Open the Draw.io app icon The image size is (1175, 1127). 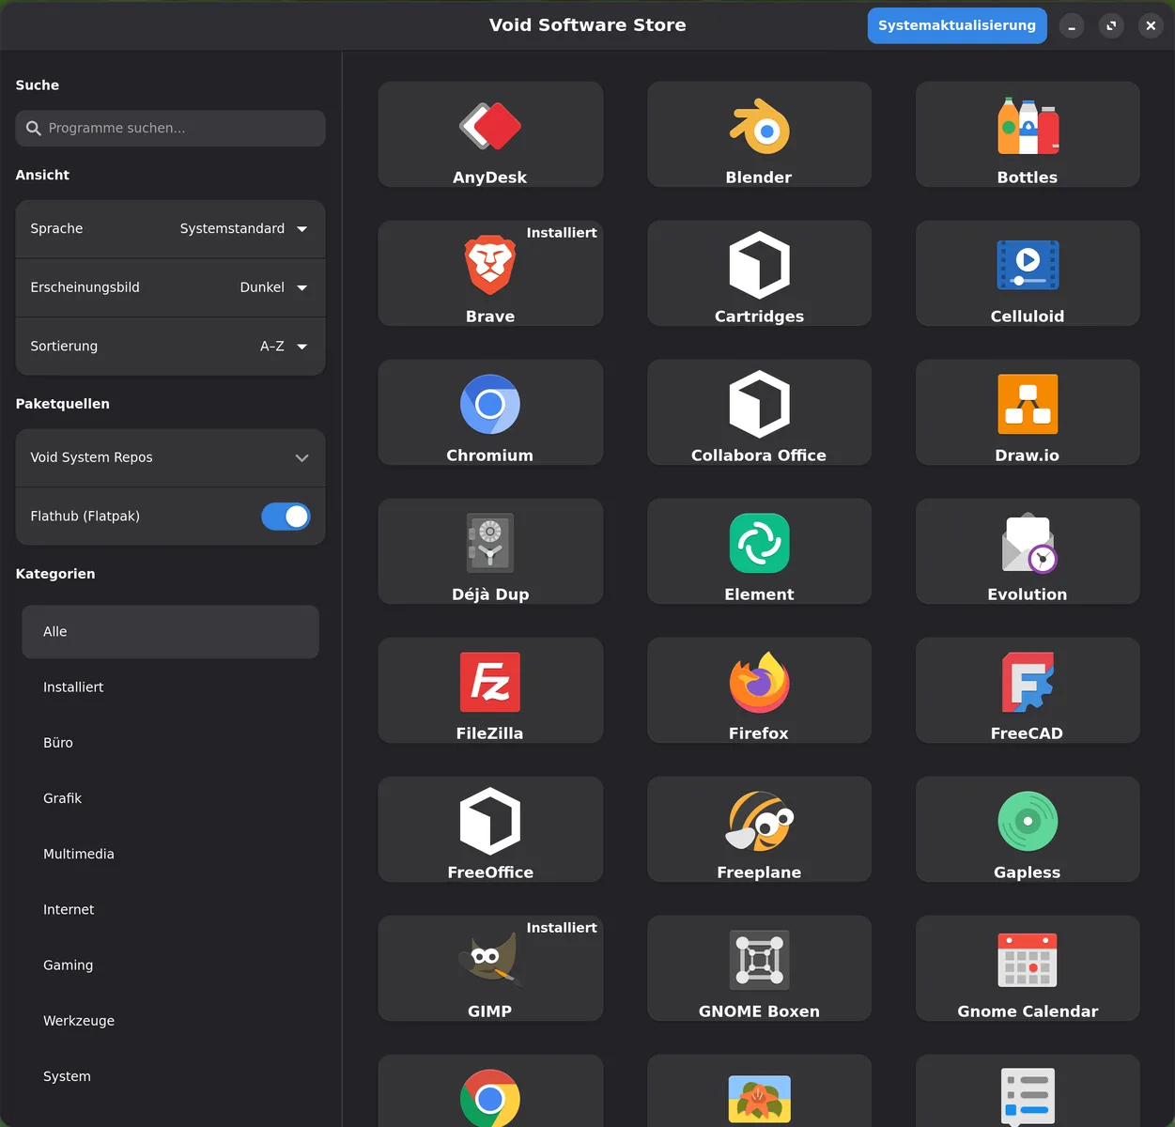coord(1028,405)
